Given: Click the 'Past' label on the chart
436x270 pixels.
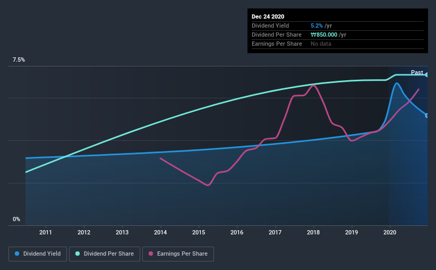Looking at the screenshot, I should coord(417,72).
